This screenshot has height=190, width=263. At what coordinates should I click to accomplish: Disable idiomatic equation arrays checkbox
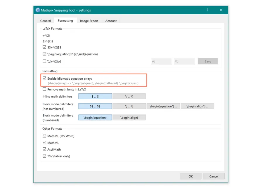coord(44,78)
